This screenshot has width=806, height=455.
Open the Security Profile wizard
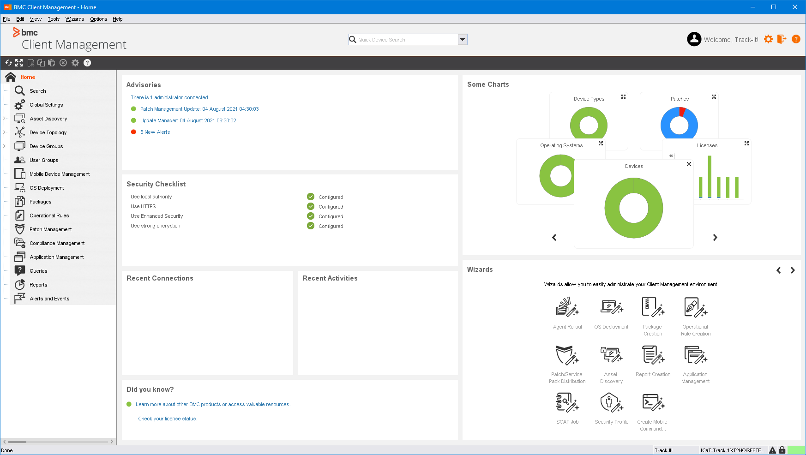coord(612,402)
